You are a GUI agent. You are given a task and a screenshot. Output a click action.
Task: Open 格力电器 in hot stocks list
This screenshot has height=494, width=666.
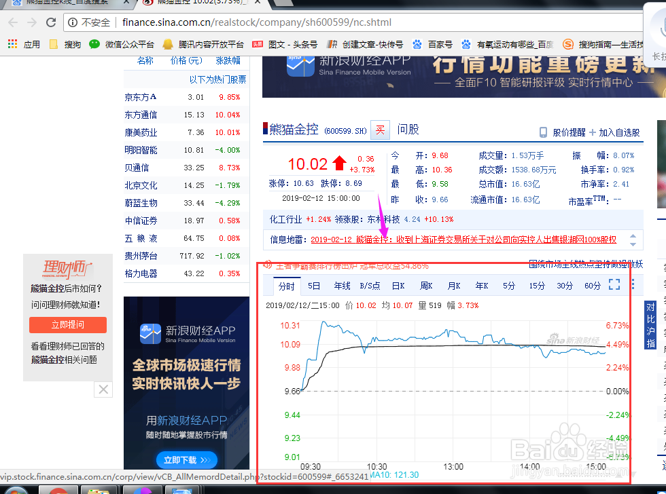click(141, 274)
